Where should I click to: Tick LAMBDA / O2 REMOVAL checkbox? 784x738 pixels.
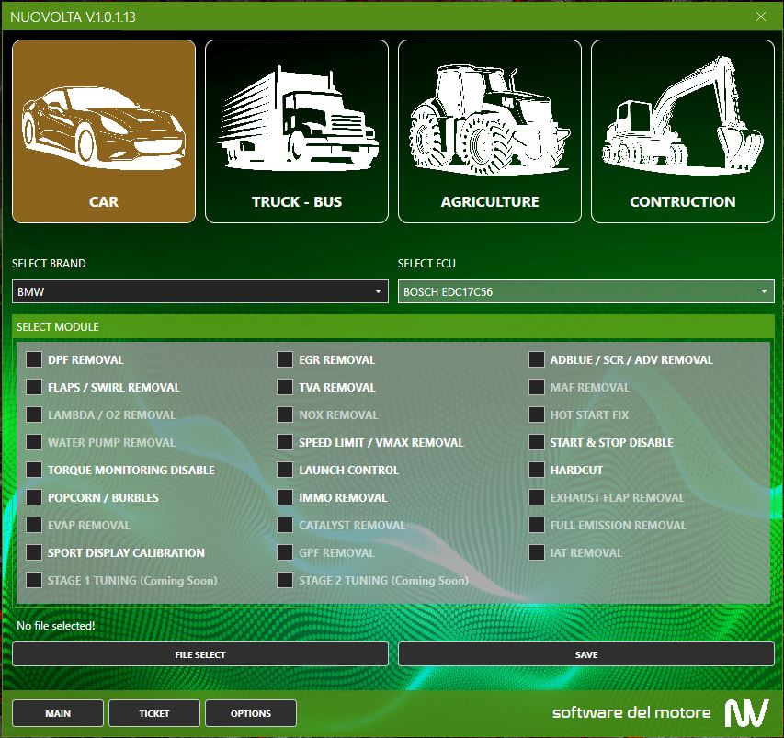click(x=34, y=414)
